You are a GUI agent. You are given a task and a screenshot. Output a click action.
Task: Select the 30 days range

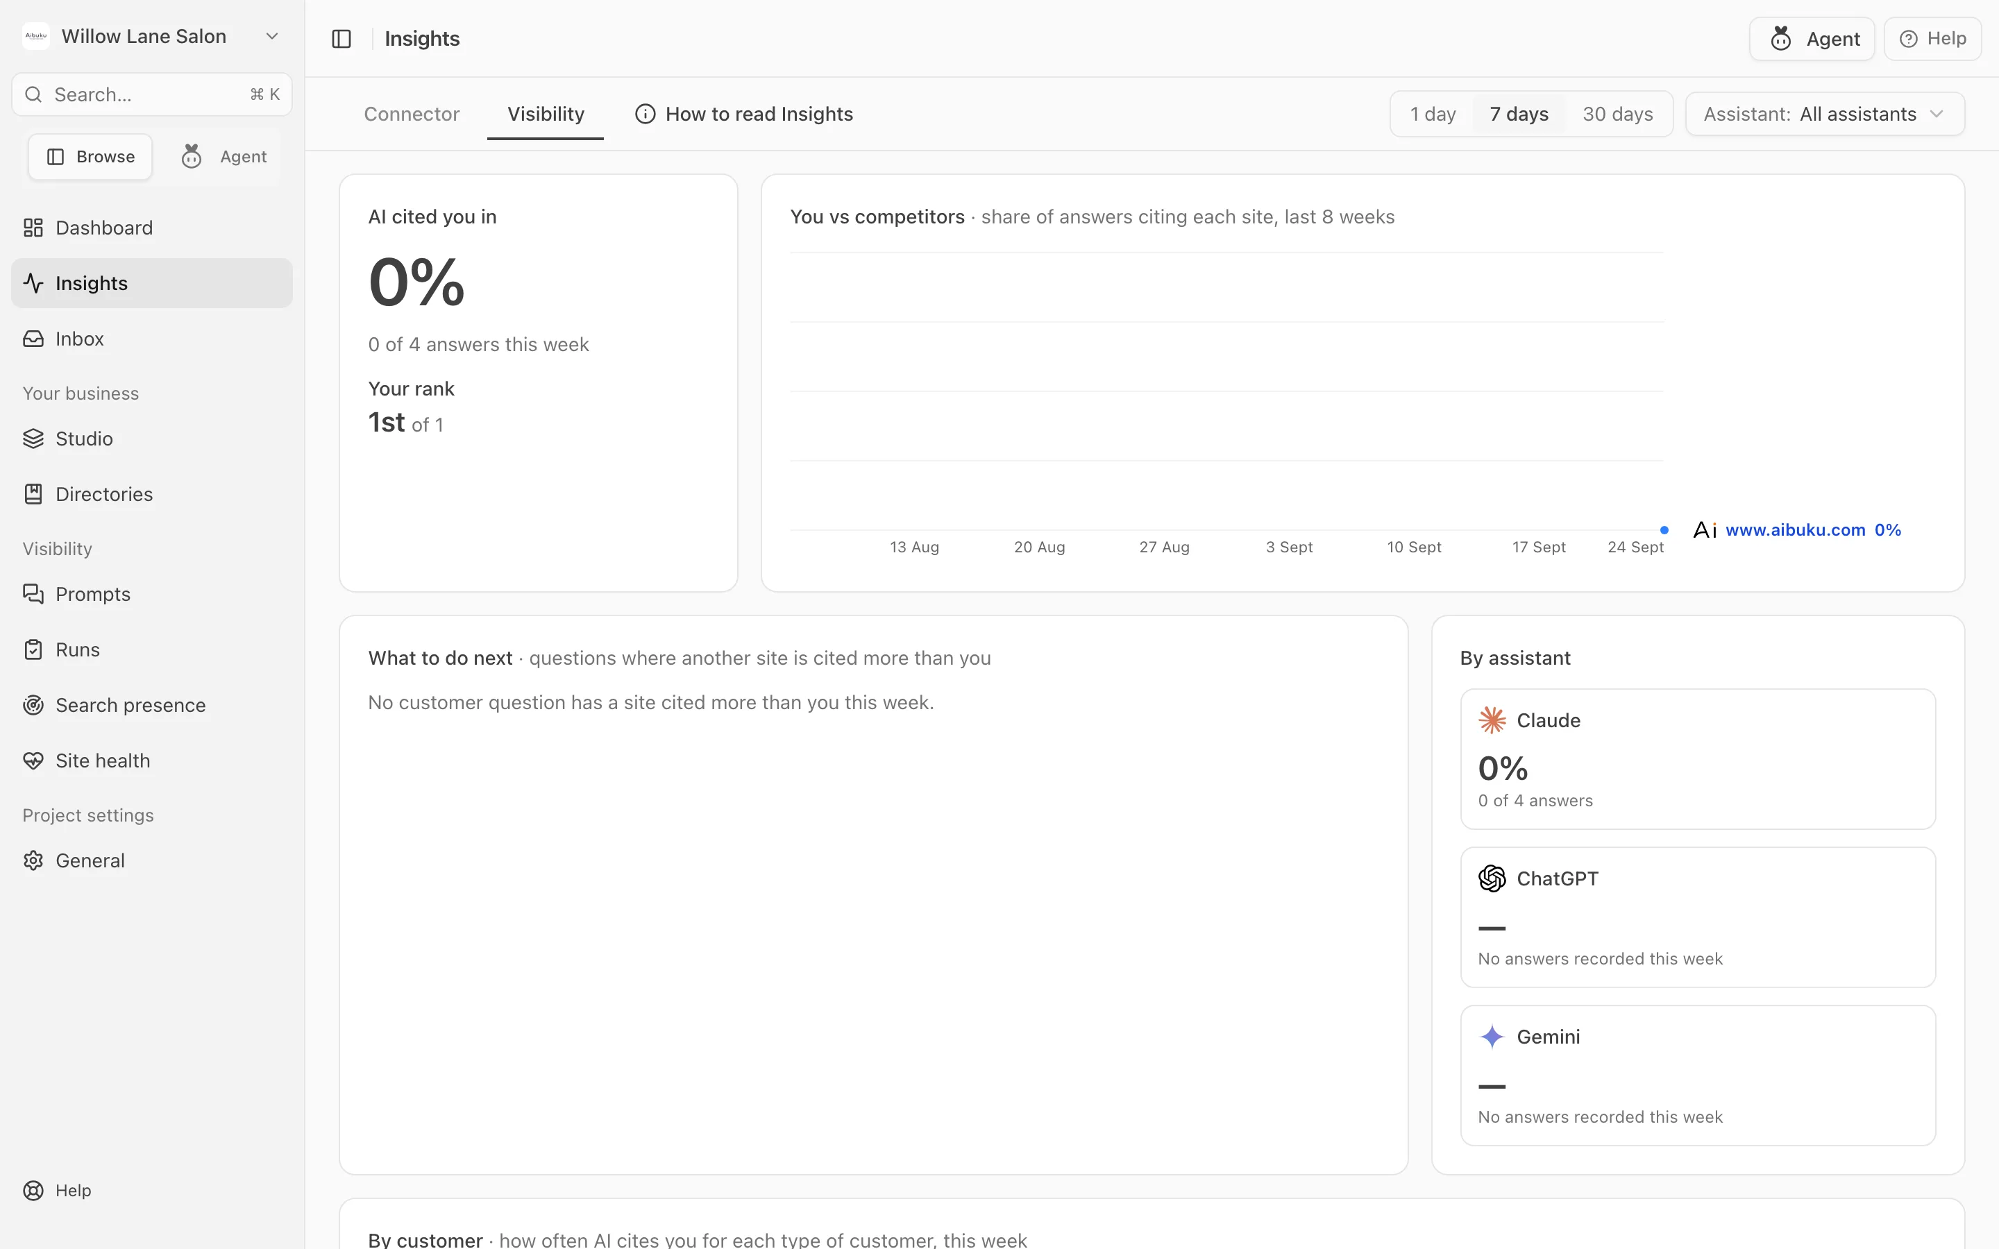[1617, 114]
